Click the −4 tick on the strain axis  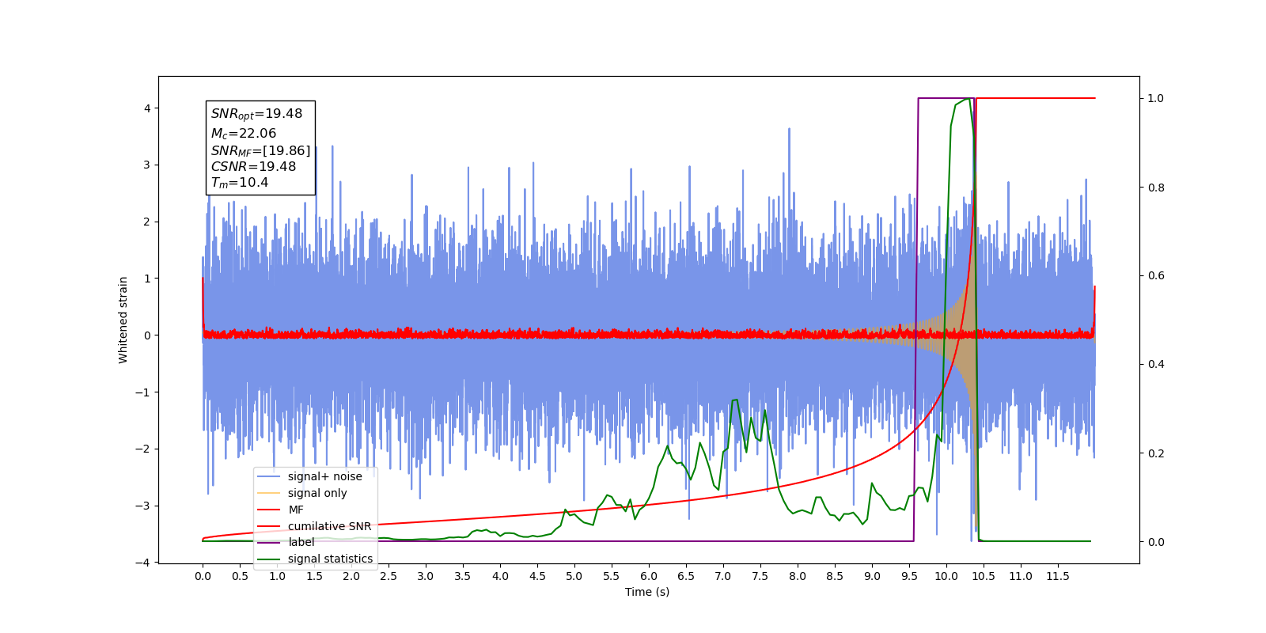[x=142, y=563]
